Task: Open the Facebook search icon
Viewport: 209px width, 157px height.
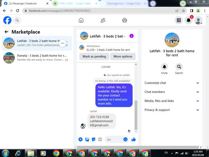Action: 17,21
